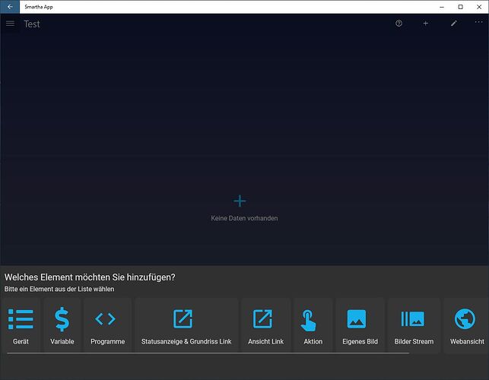The image size is (489, 380).
Task: Click the back arrow in title bar
Action: point(10,6)
